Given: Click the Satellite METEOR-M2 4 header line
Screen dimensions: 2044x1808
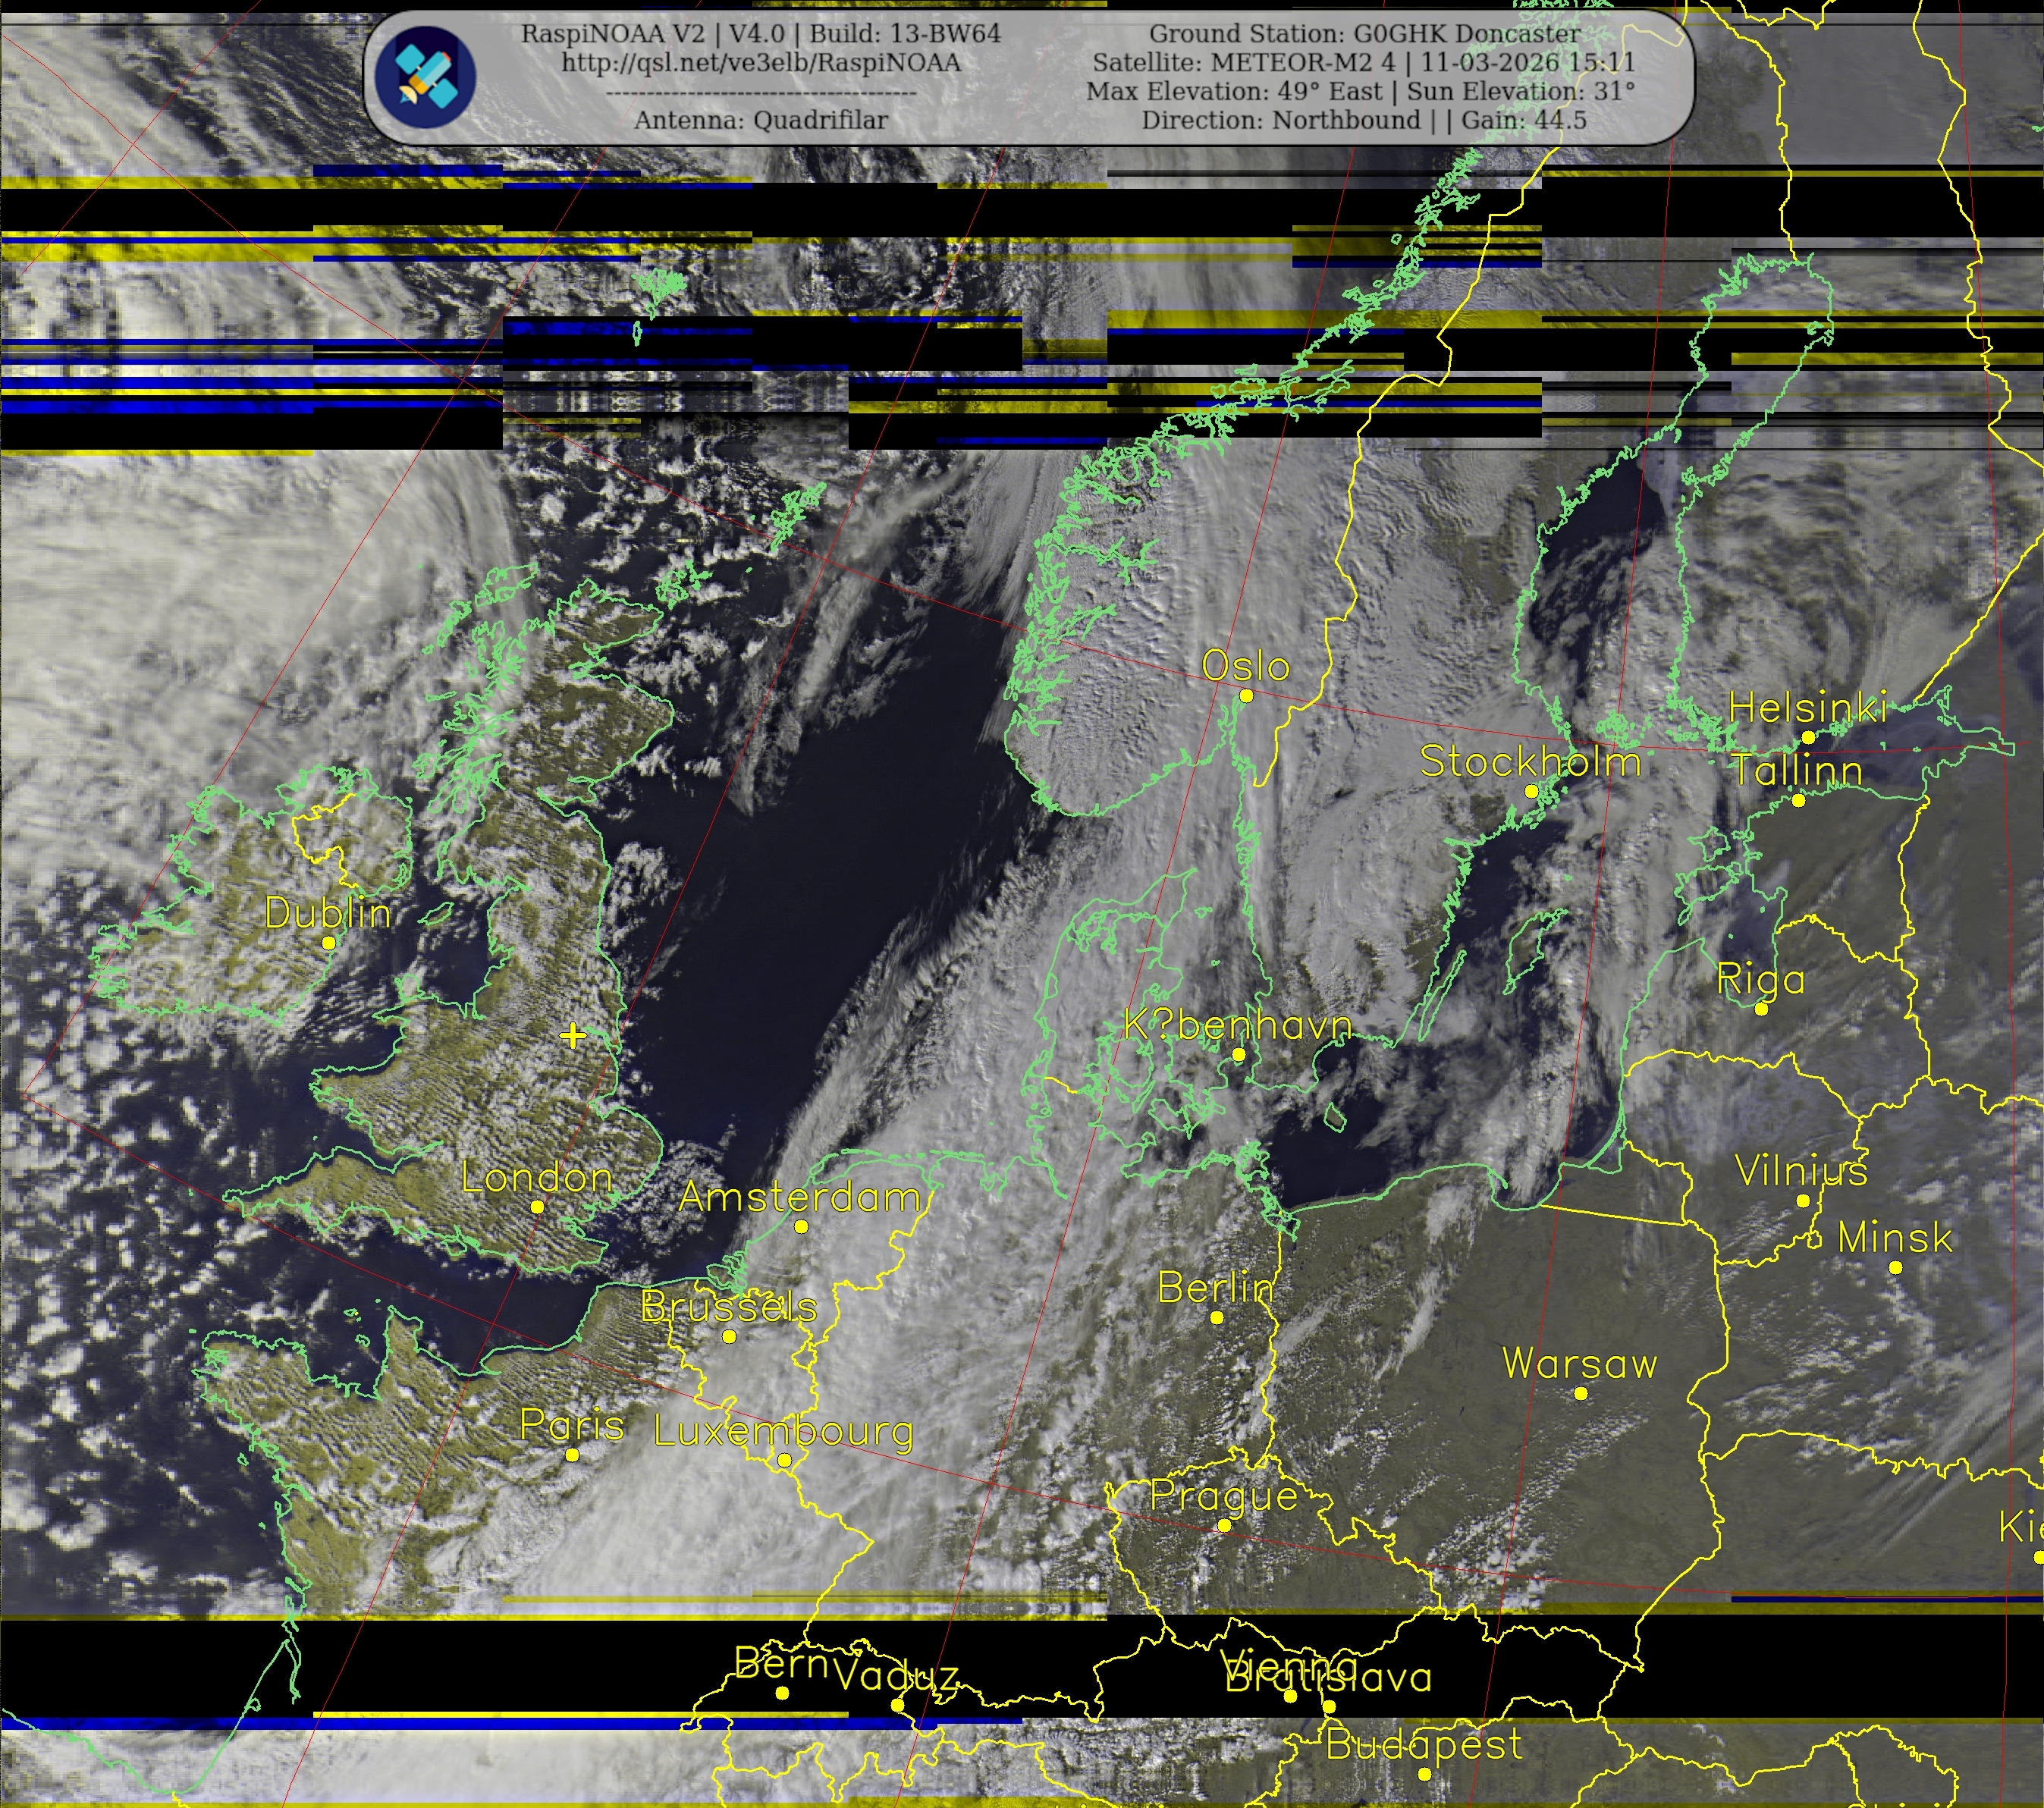Looking at the screenshot, I should coord(1364,62).
